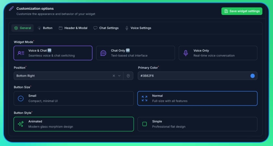273x146 pixels.
Task: Expand the Position dropdown chevron
Action: (x=119, y=76)
